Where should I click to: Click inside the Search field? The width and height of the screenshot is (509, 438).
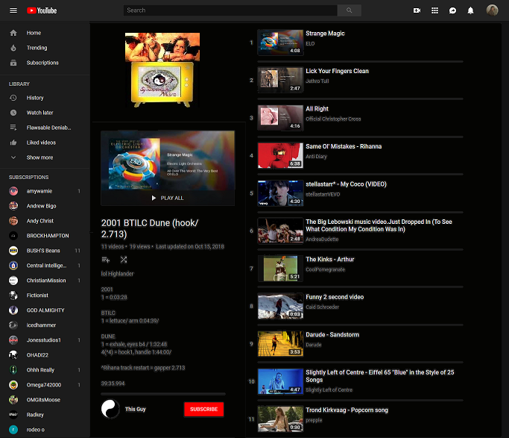pos(230,10)
